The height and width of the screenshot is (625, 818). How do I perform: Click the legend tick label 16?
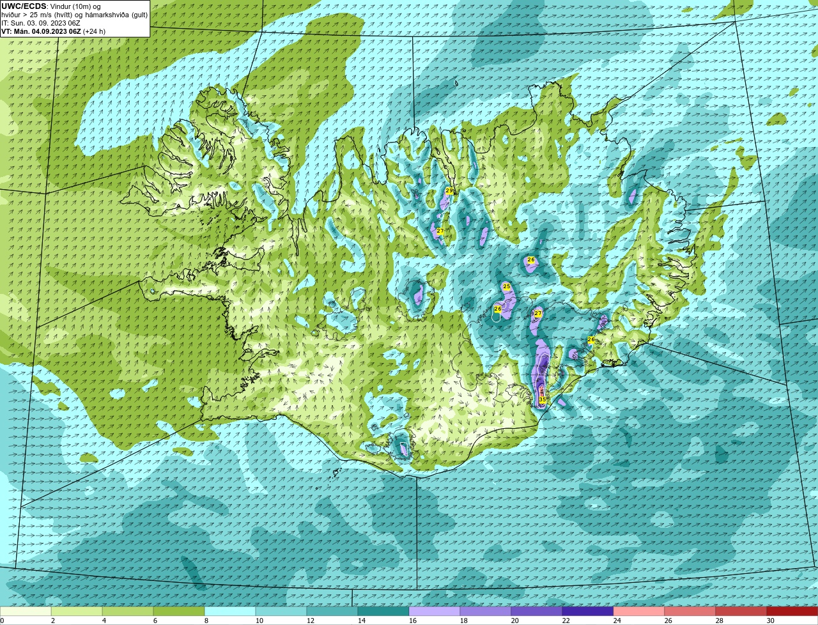click(412, 621)
